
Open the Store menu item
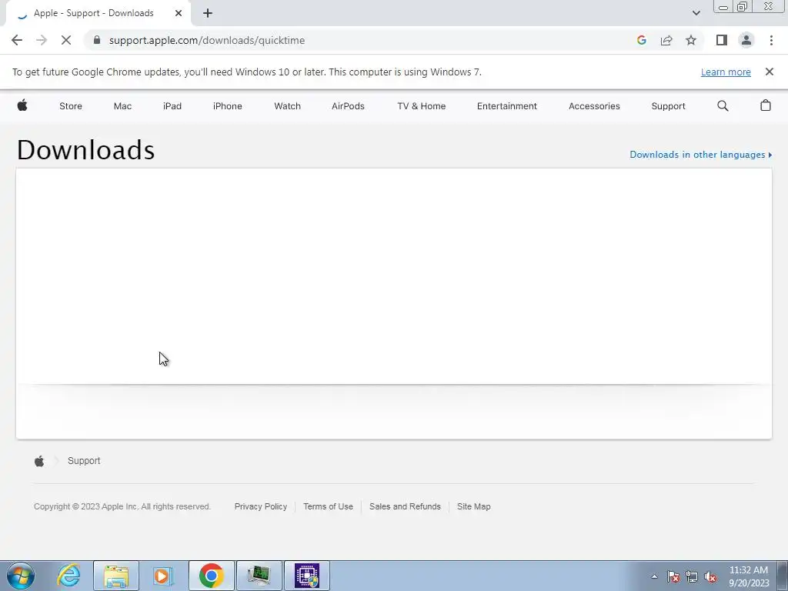(x=70, y=106)
